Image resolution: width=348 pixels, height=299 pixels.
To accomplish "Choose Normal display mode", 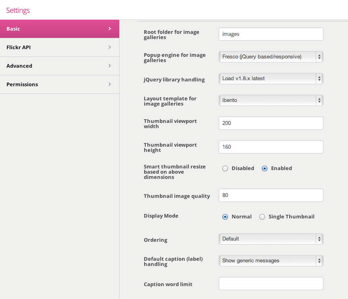I will pos(225,217).
